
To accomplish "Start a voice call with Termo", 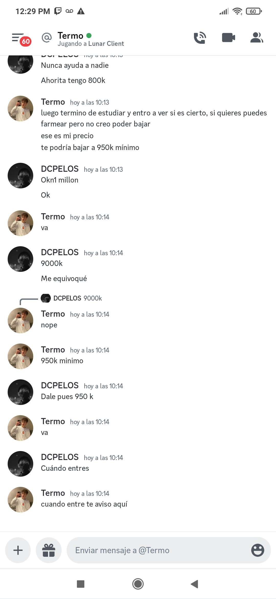I will tap(200, 38).
